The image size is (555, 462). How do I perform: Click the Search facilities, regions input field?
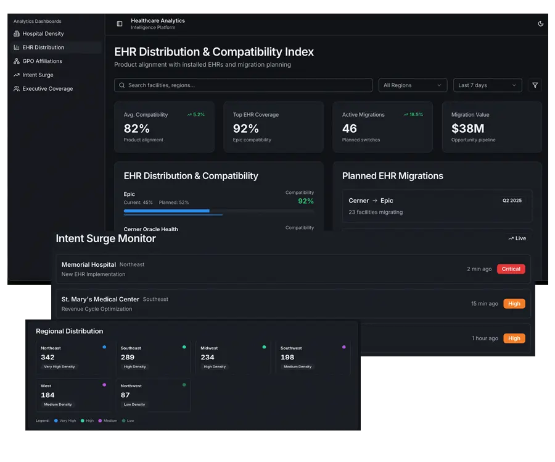247,85
